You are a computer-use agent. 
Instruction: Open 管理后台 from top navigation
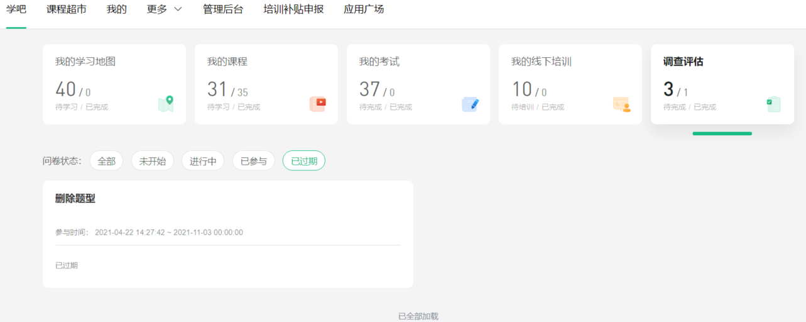(223, 9)
